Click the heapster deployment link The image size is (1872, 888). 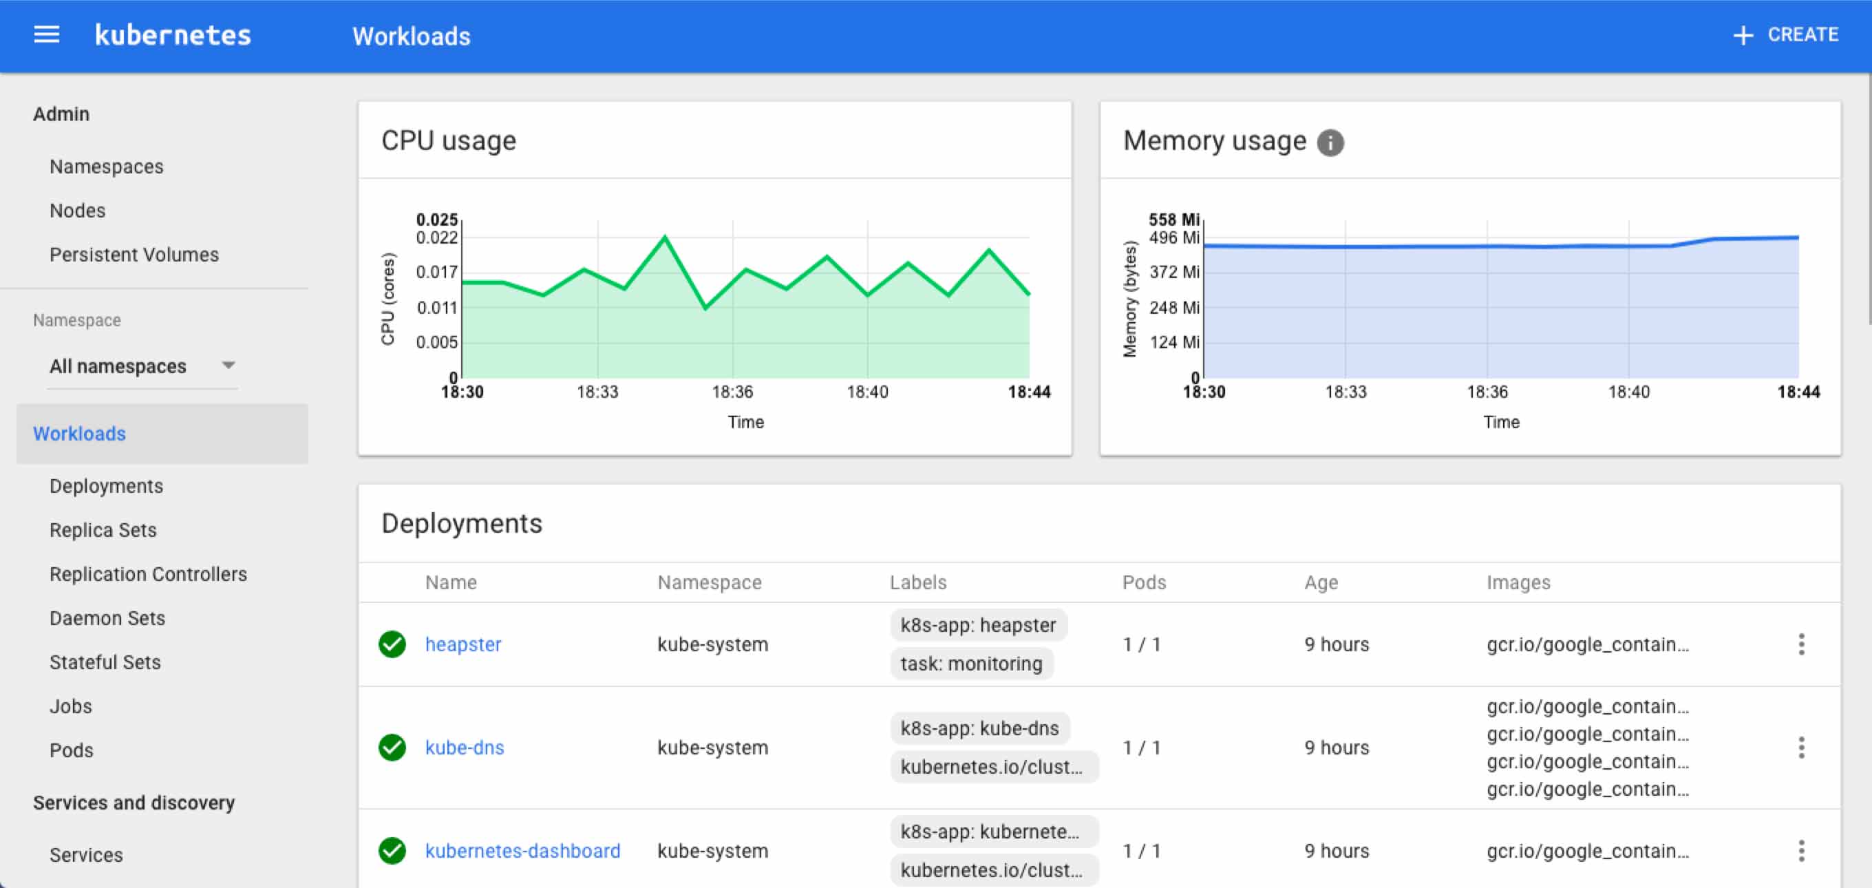pos(465,644)
